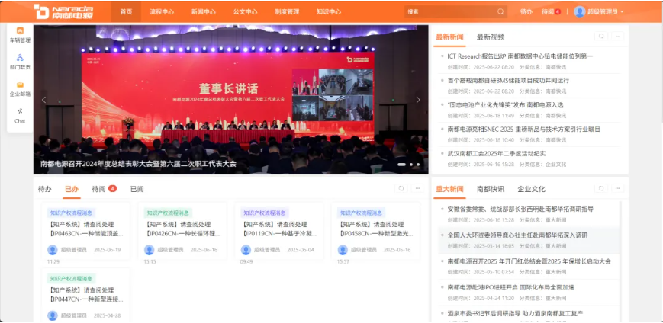The width and height of the screenshot is (663, 323).
Task: Click the search magnifier icon
Action: tap(500, 12)
